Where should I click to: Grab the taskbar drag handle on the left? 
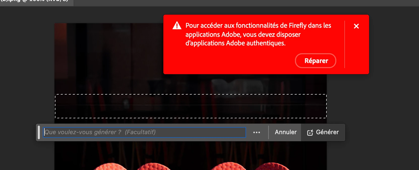39,132
